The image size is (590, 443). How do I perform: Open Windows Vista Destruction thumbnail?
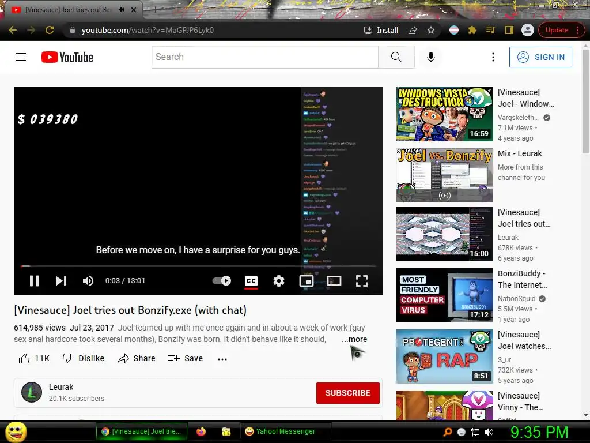(444, 114)
